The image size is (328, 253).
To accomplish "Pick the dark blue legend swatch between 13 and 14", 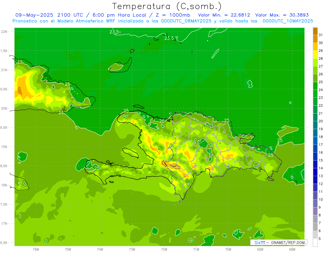I will tap(315, 172).
